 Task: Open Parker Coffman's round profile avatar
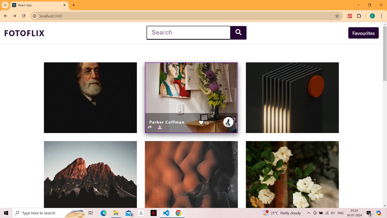228,122
